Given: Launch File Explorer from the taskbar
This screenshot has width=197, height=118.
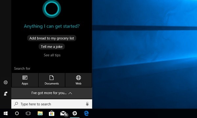Looking at the screenshot, I should click(40, 113).
